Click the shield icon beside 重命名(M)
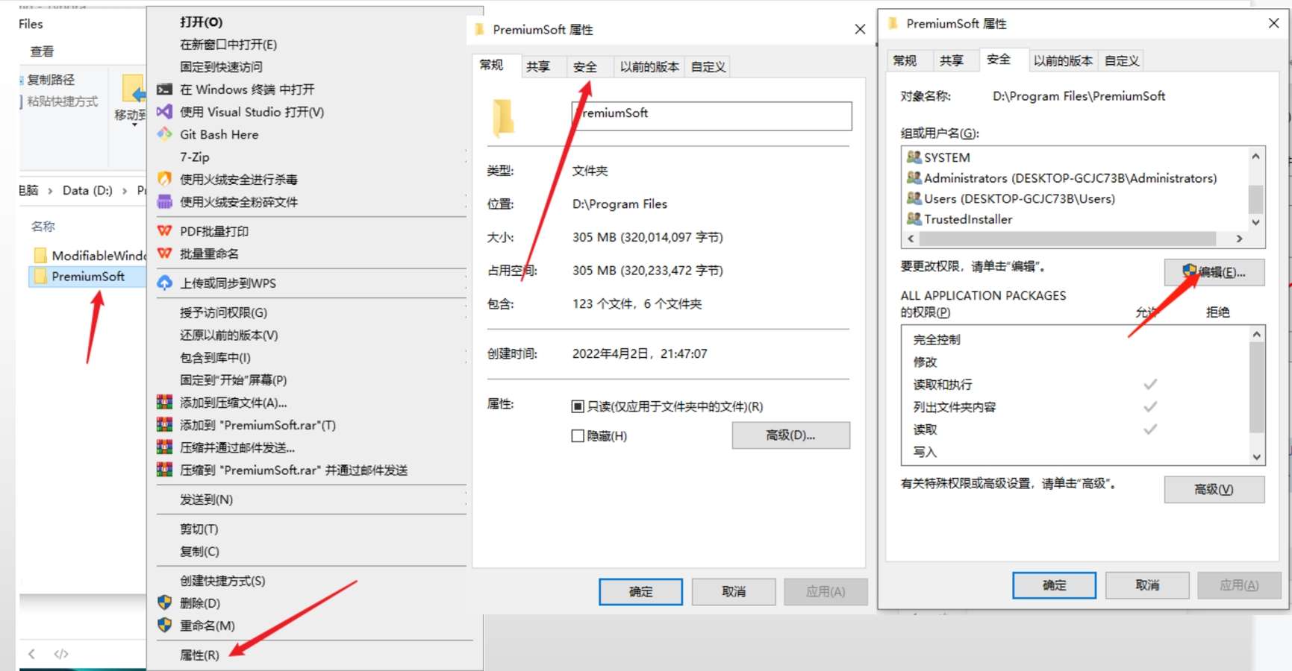The height and width of the screenshot is (671, 1292). pos(164,625)
